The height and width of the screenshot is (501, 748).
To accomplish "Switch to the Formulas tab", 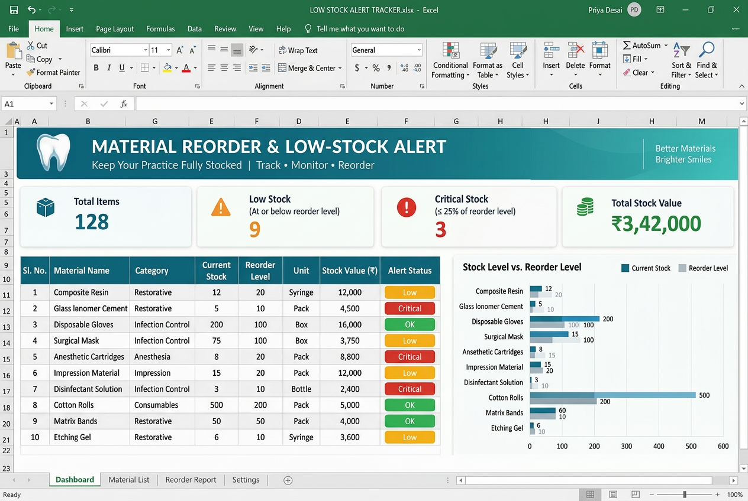I will click(160, 28).
